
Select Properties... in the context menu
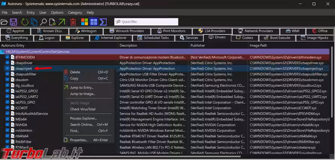78,140
